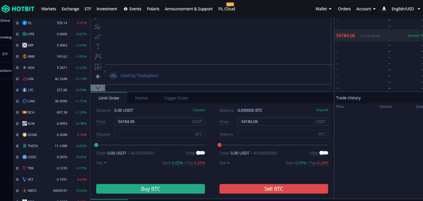
Task: Expand Fee dropdown in sell panel
Action: point(225,163)
